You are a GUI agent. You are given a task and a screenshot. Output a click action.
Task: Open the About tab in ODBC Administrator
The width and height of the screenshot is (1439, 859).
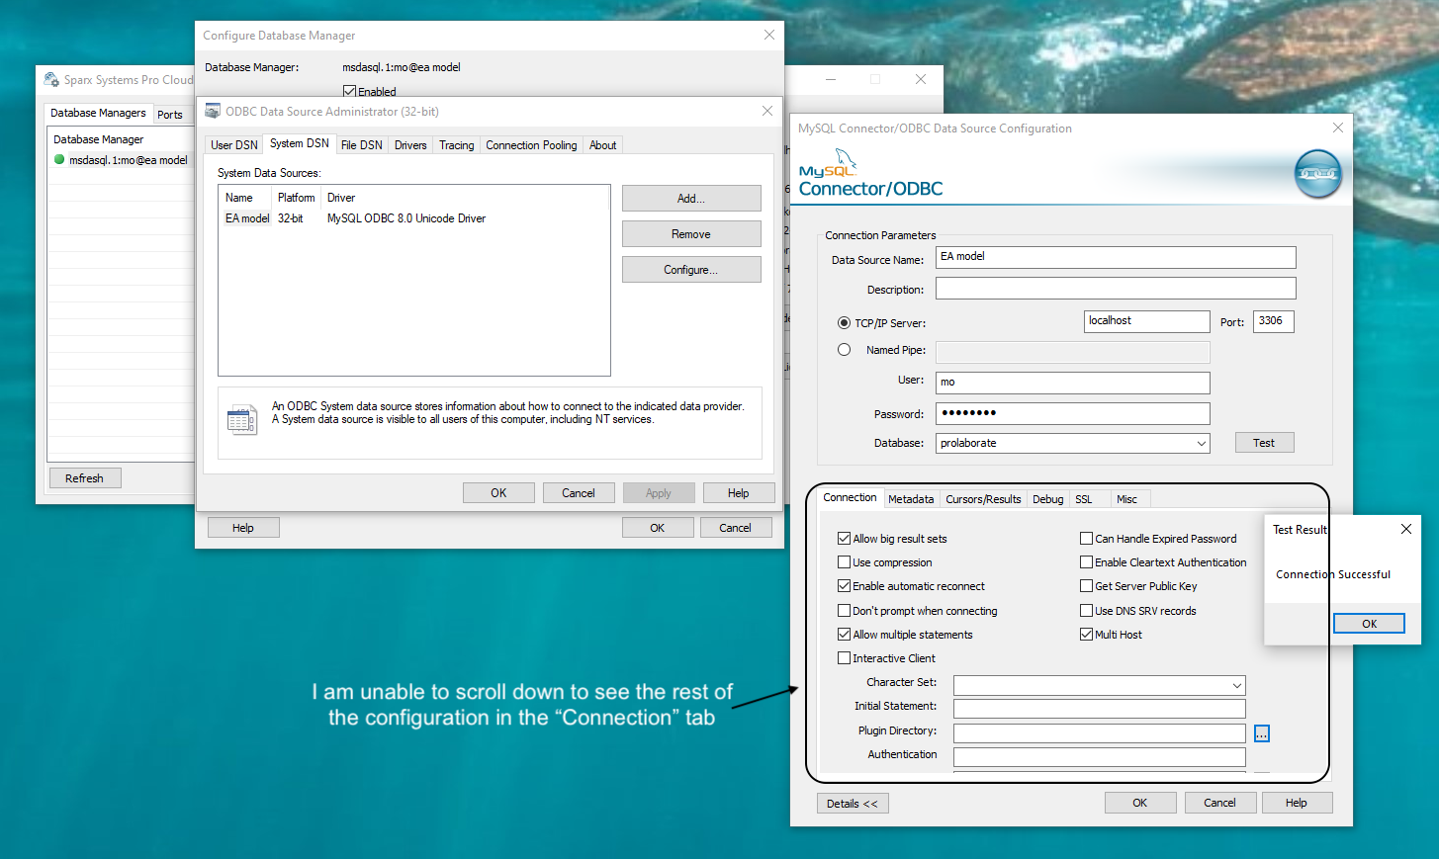point(603,145)
